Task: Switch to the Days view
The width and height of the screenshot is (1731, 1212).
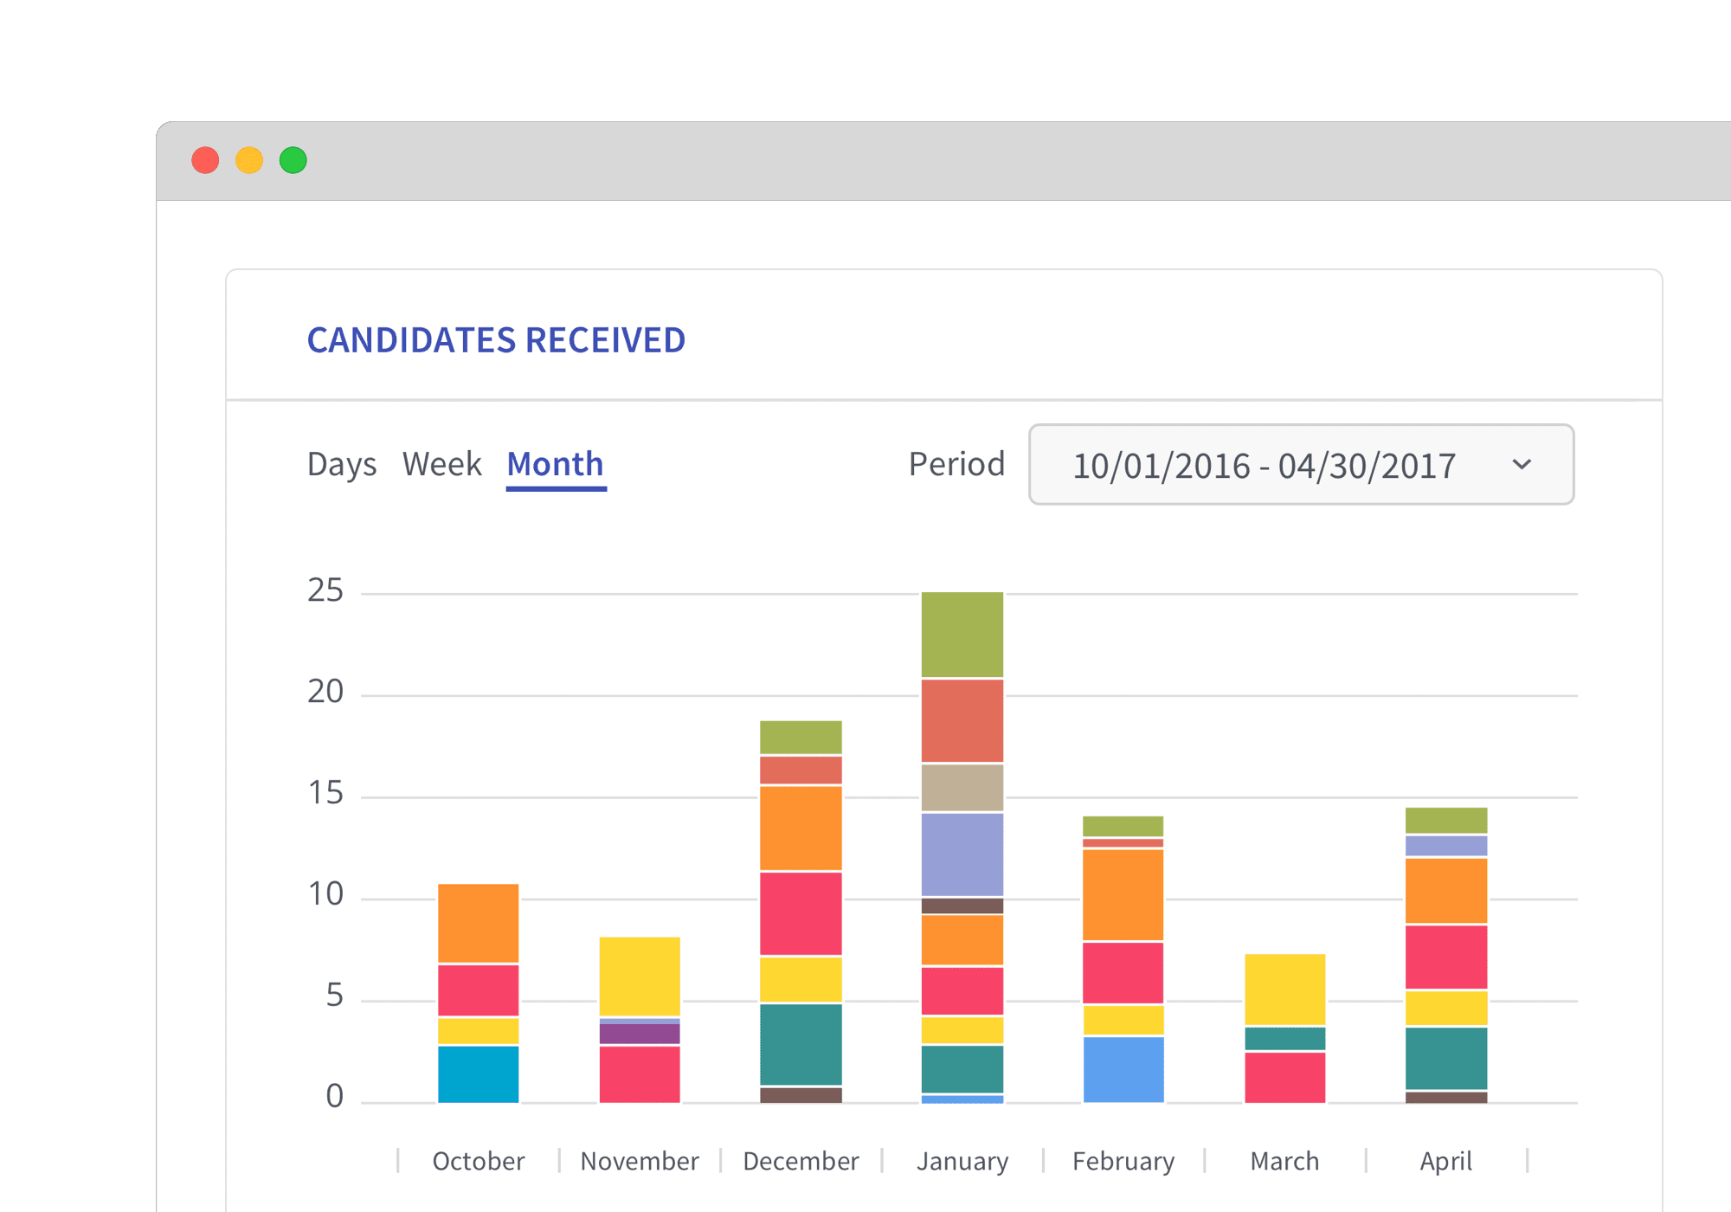Action: click(x=342, y=465)
